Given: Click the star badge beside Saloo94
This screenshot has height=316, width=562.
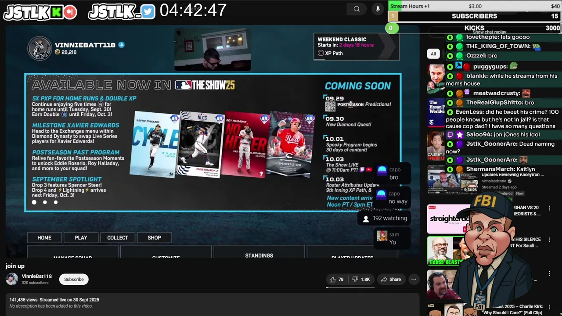Looking at the screenshot, I should pos(459,135).
